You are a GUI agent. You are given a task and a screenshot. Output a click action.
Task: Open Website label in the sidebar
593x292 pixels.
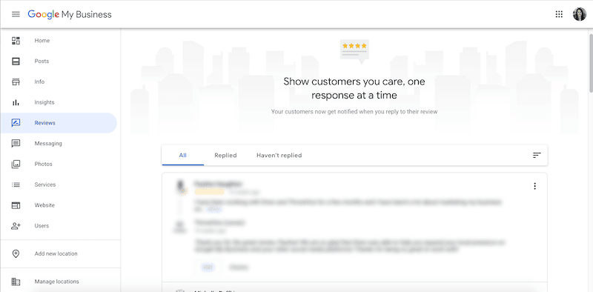point(44,205)
